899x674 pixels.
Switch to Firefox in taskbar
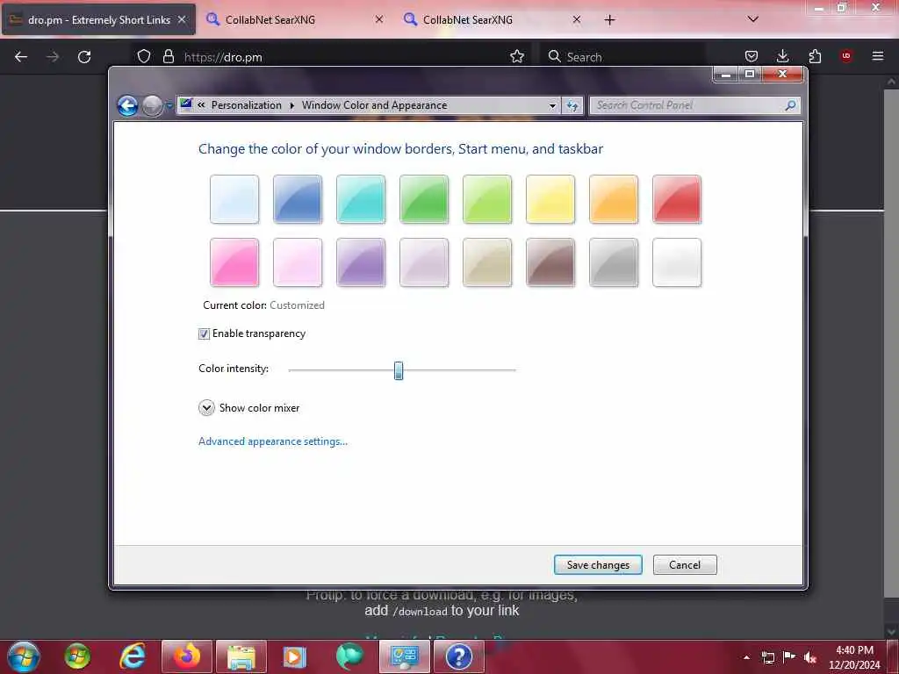click(187, 656)
